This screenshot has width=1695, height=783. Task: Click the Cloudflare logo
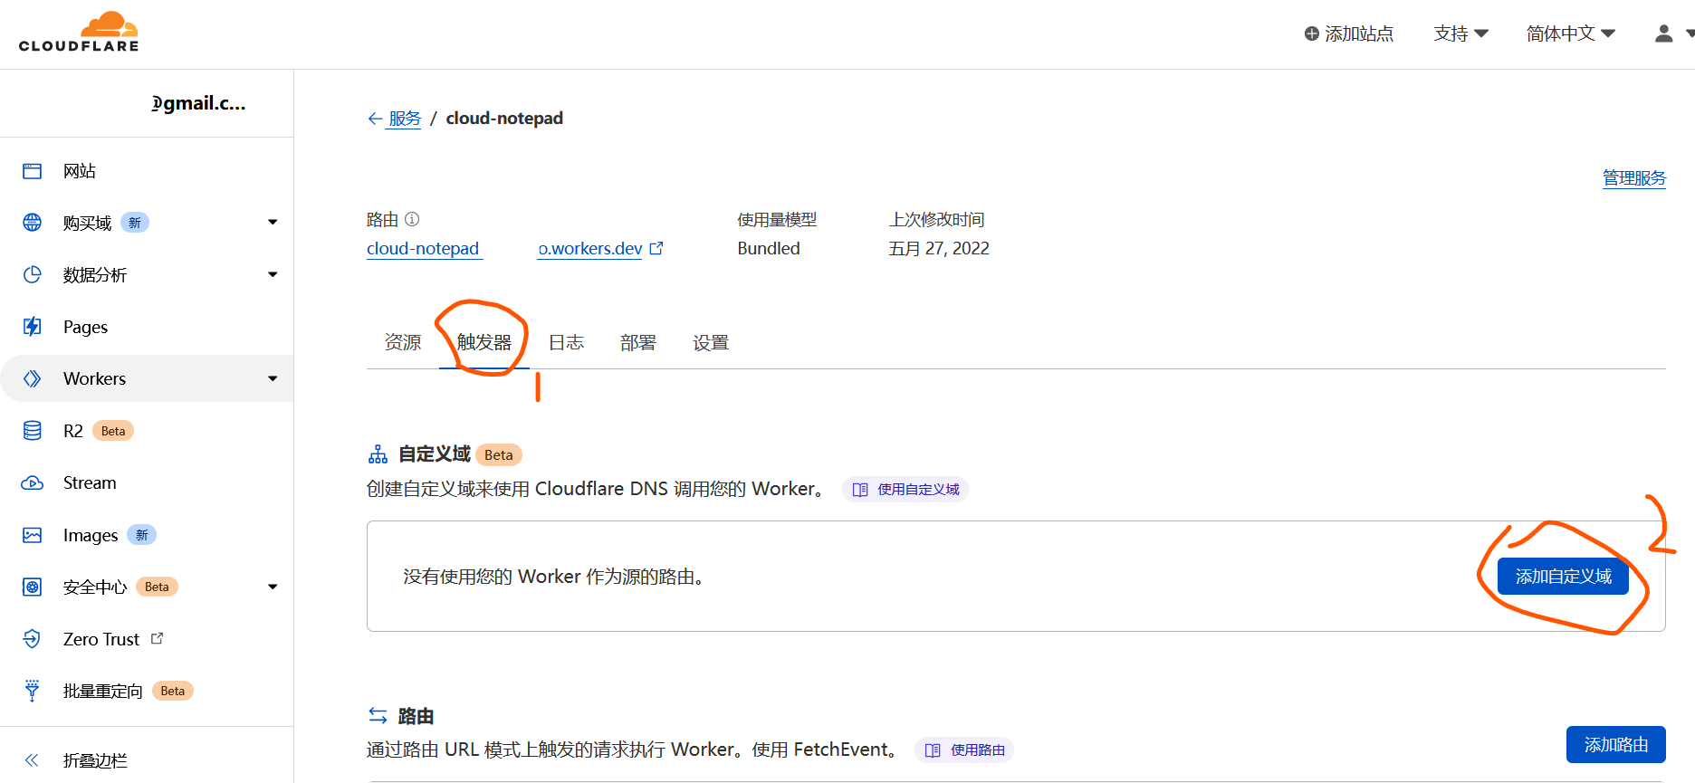tap(79, 32)
